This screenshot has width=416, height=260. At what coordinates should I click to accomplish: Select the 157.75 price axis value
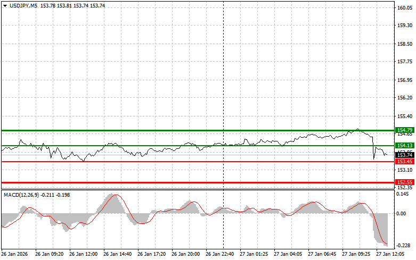pos(405,62)
